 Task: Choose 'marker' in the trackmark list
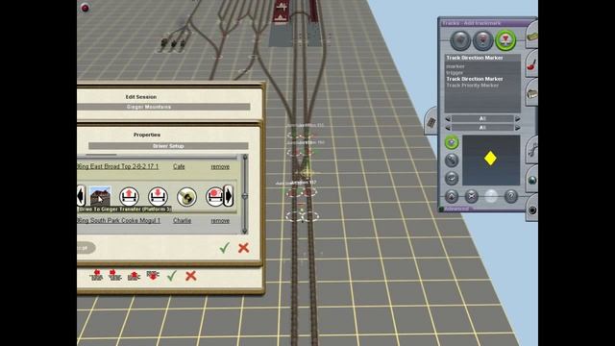coord(455,66)
